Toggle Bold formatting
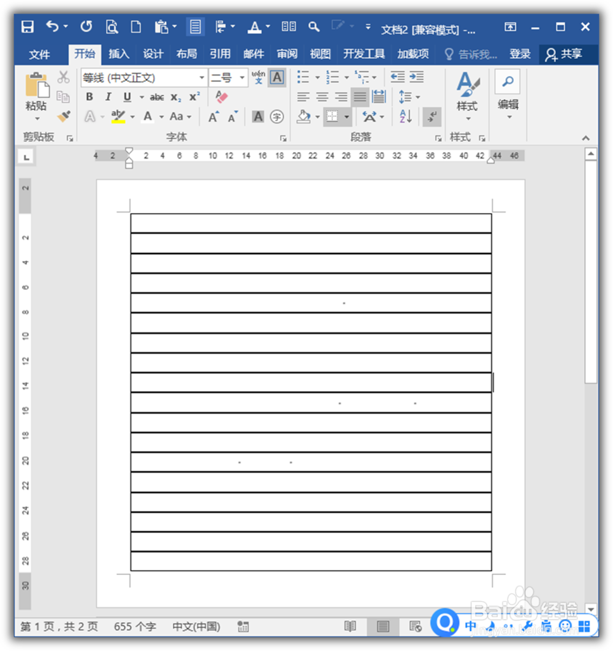 click(89, 97)
